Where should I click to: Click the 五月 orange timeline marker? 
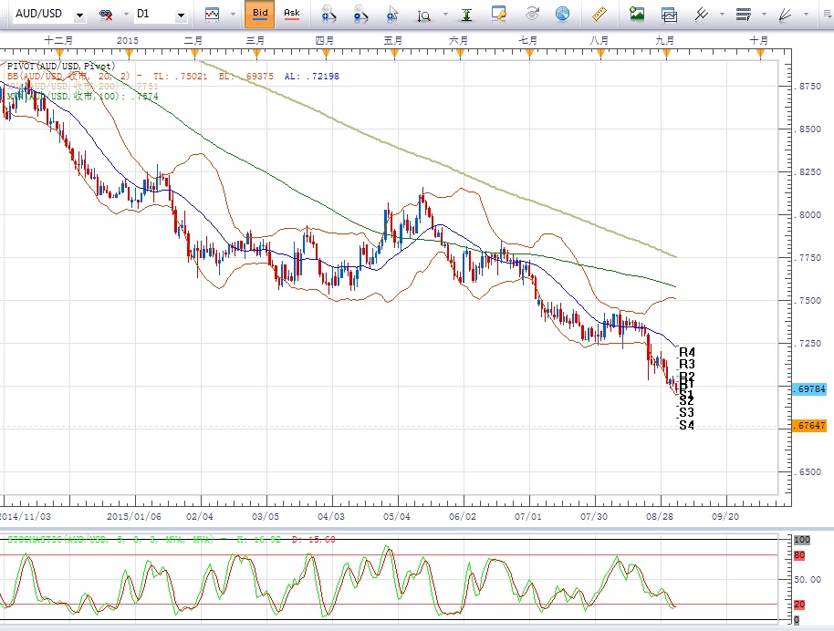coord(393,53)
